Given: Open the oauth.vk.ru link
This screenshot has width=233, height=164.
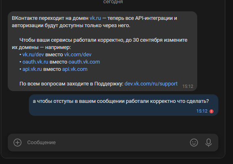Looking at the screenshot, I should (35, 62).
